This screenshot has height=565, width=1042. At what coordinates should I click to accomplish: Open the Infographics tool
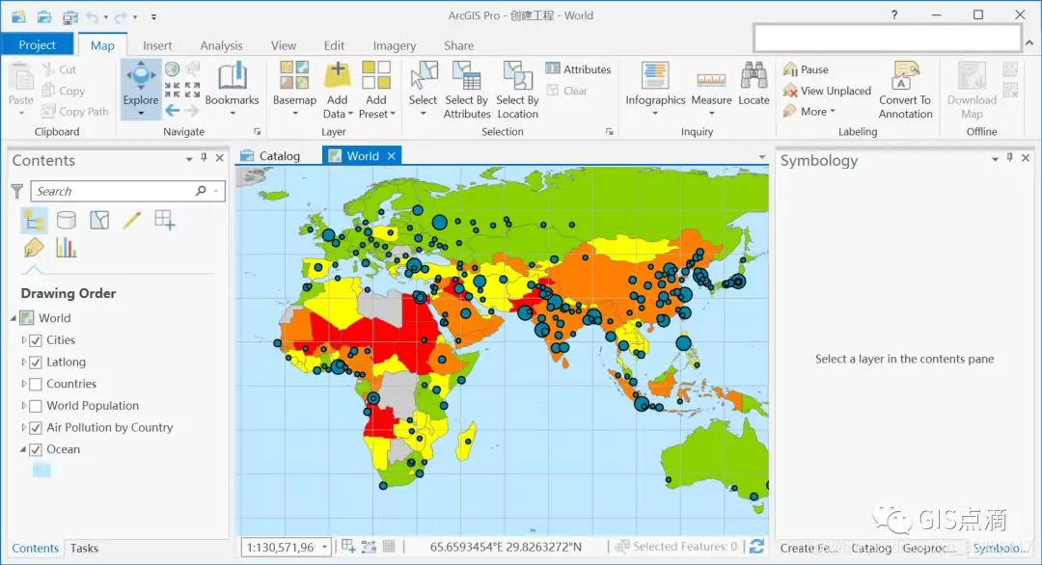tap(655, 89)
